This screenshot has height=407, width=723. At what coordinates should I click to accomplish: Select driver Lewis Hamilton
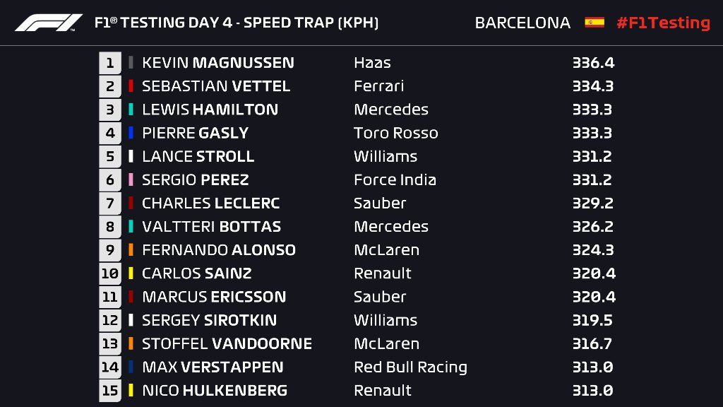(x=210, y=110)
